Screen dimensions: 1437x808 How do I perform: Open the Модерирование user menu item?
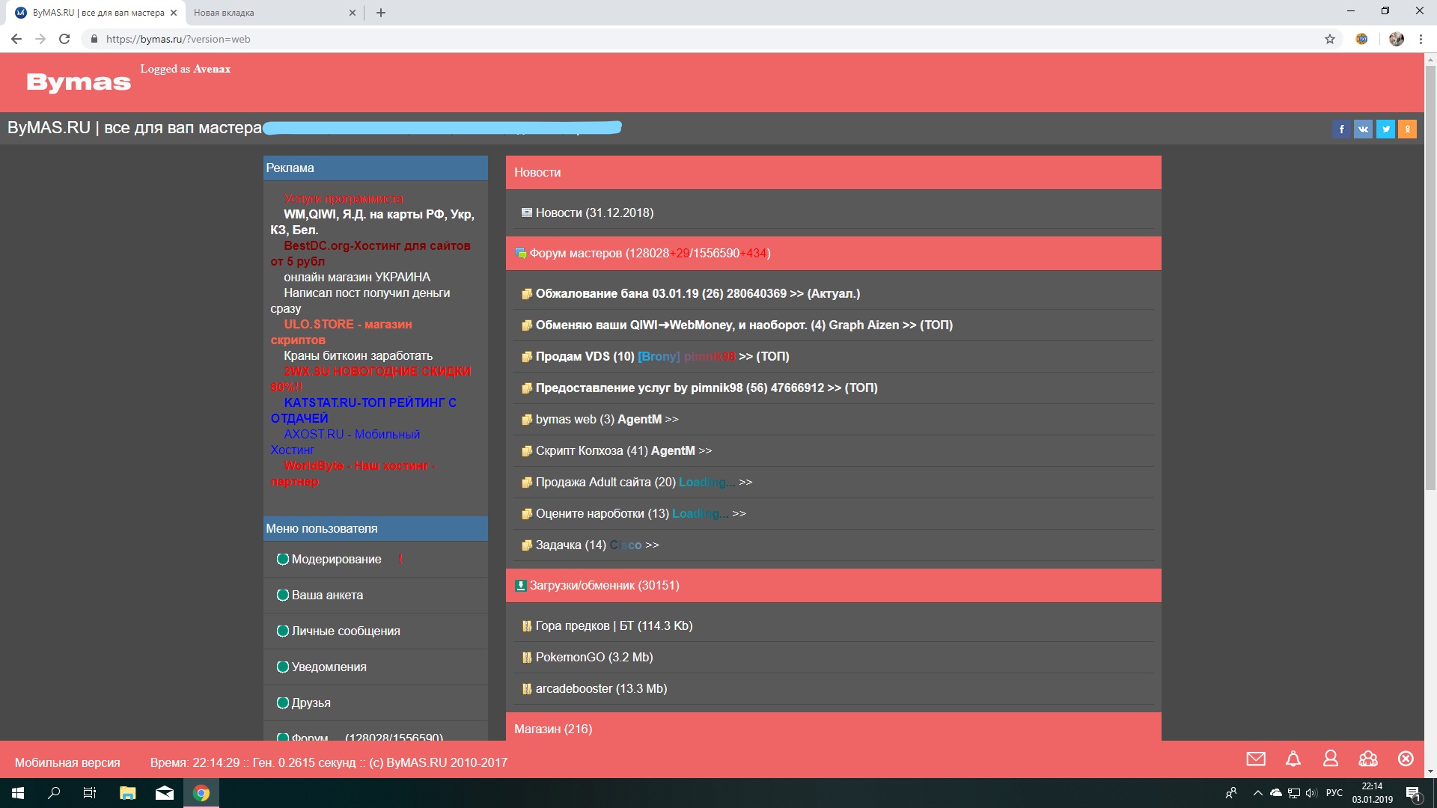pos(336,560)
